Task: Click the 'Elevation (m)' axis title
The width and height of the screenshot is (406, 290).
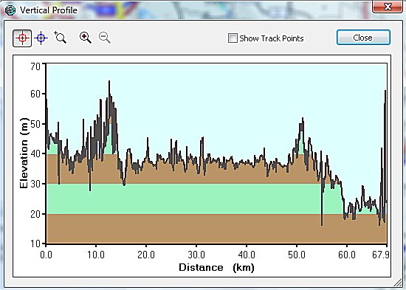Action: [24, 153]
